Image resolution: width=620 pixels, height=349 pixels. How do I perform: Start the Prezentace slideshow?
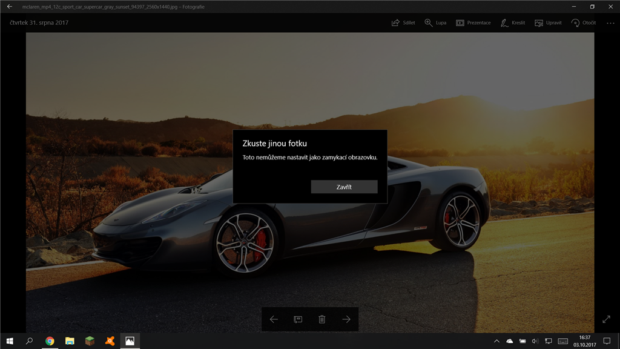[x=473, y=23]
